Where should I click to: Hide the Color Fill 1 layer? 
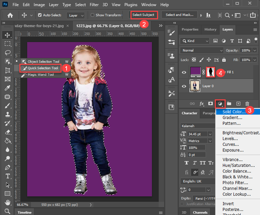184,72
